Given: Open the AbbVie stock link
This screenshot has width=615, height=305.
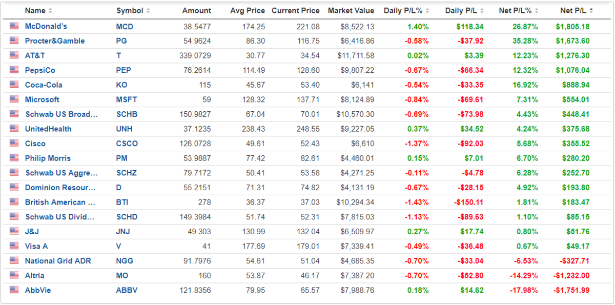Looking at the screenshot, I should pos(38,290).
